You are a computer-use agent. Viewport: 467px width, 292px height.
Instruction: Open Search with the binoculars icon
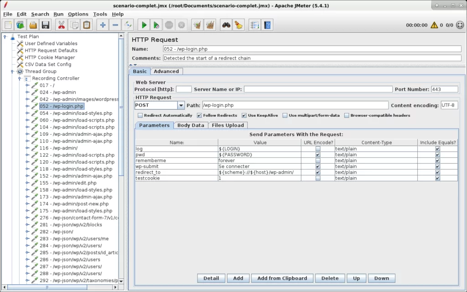point(226,25)
